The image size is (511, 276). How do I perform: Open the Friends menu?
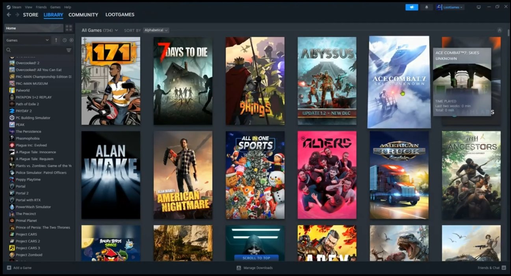coord(41,7)
